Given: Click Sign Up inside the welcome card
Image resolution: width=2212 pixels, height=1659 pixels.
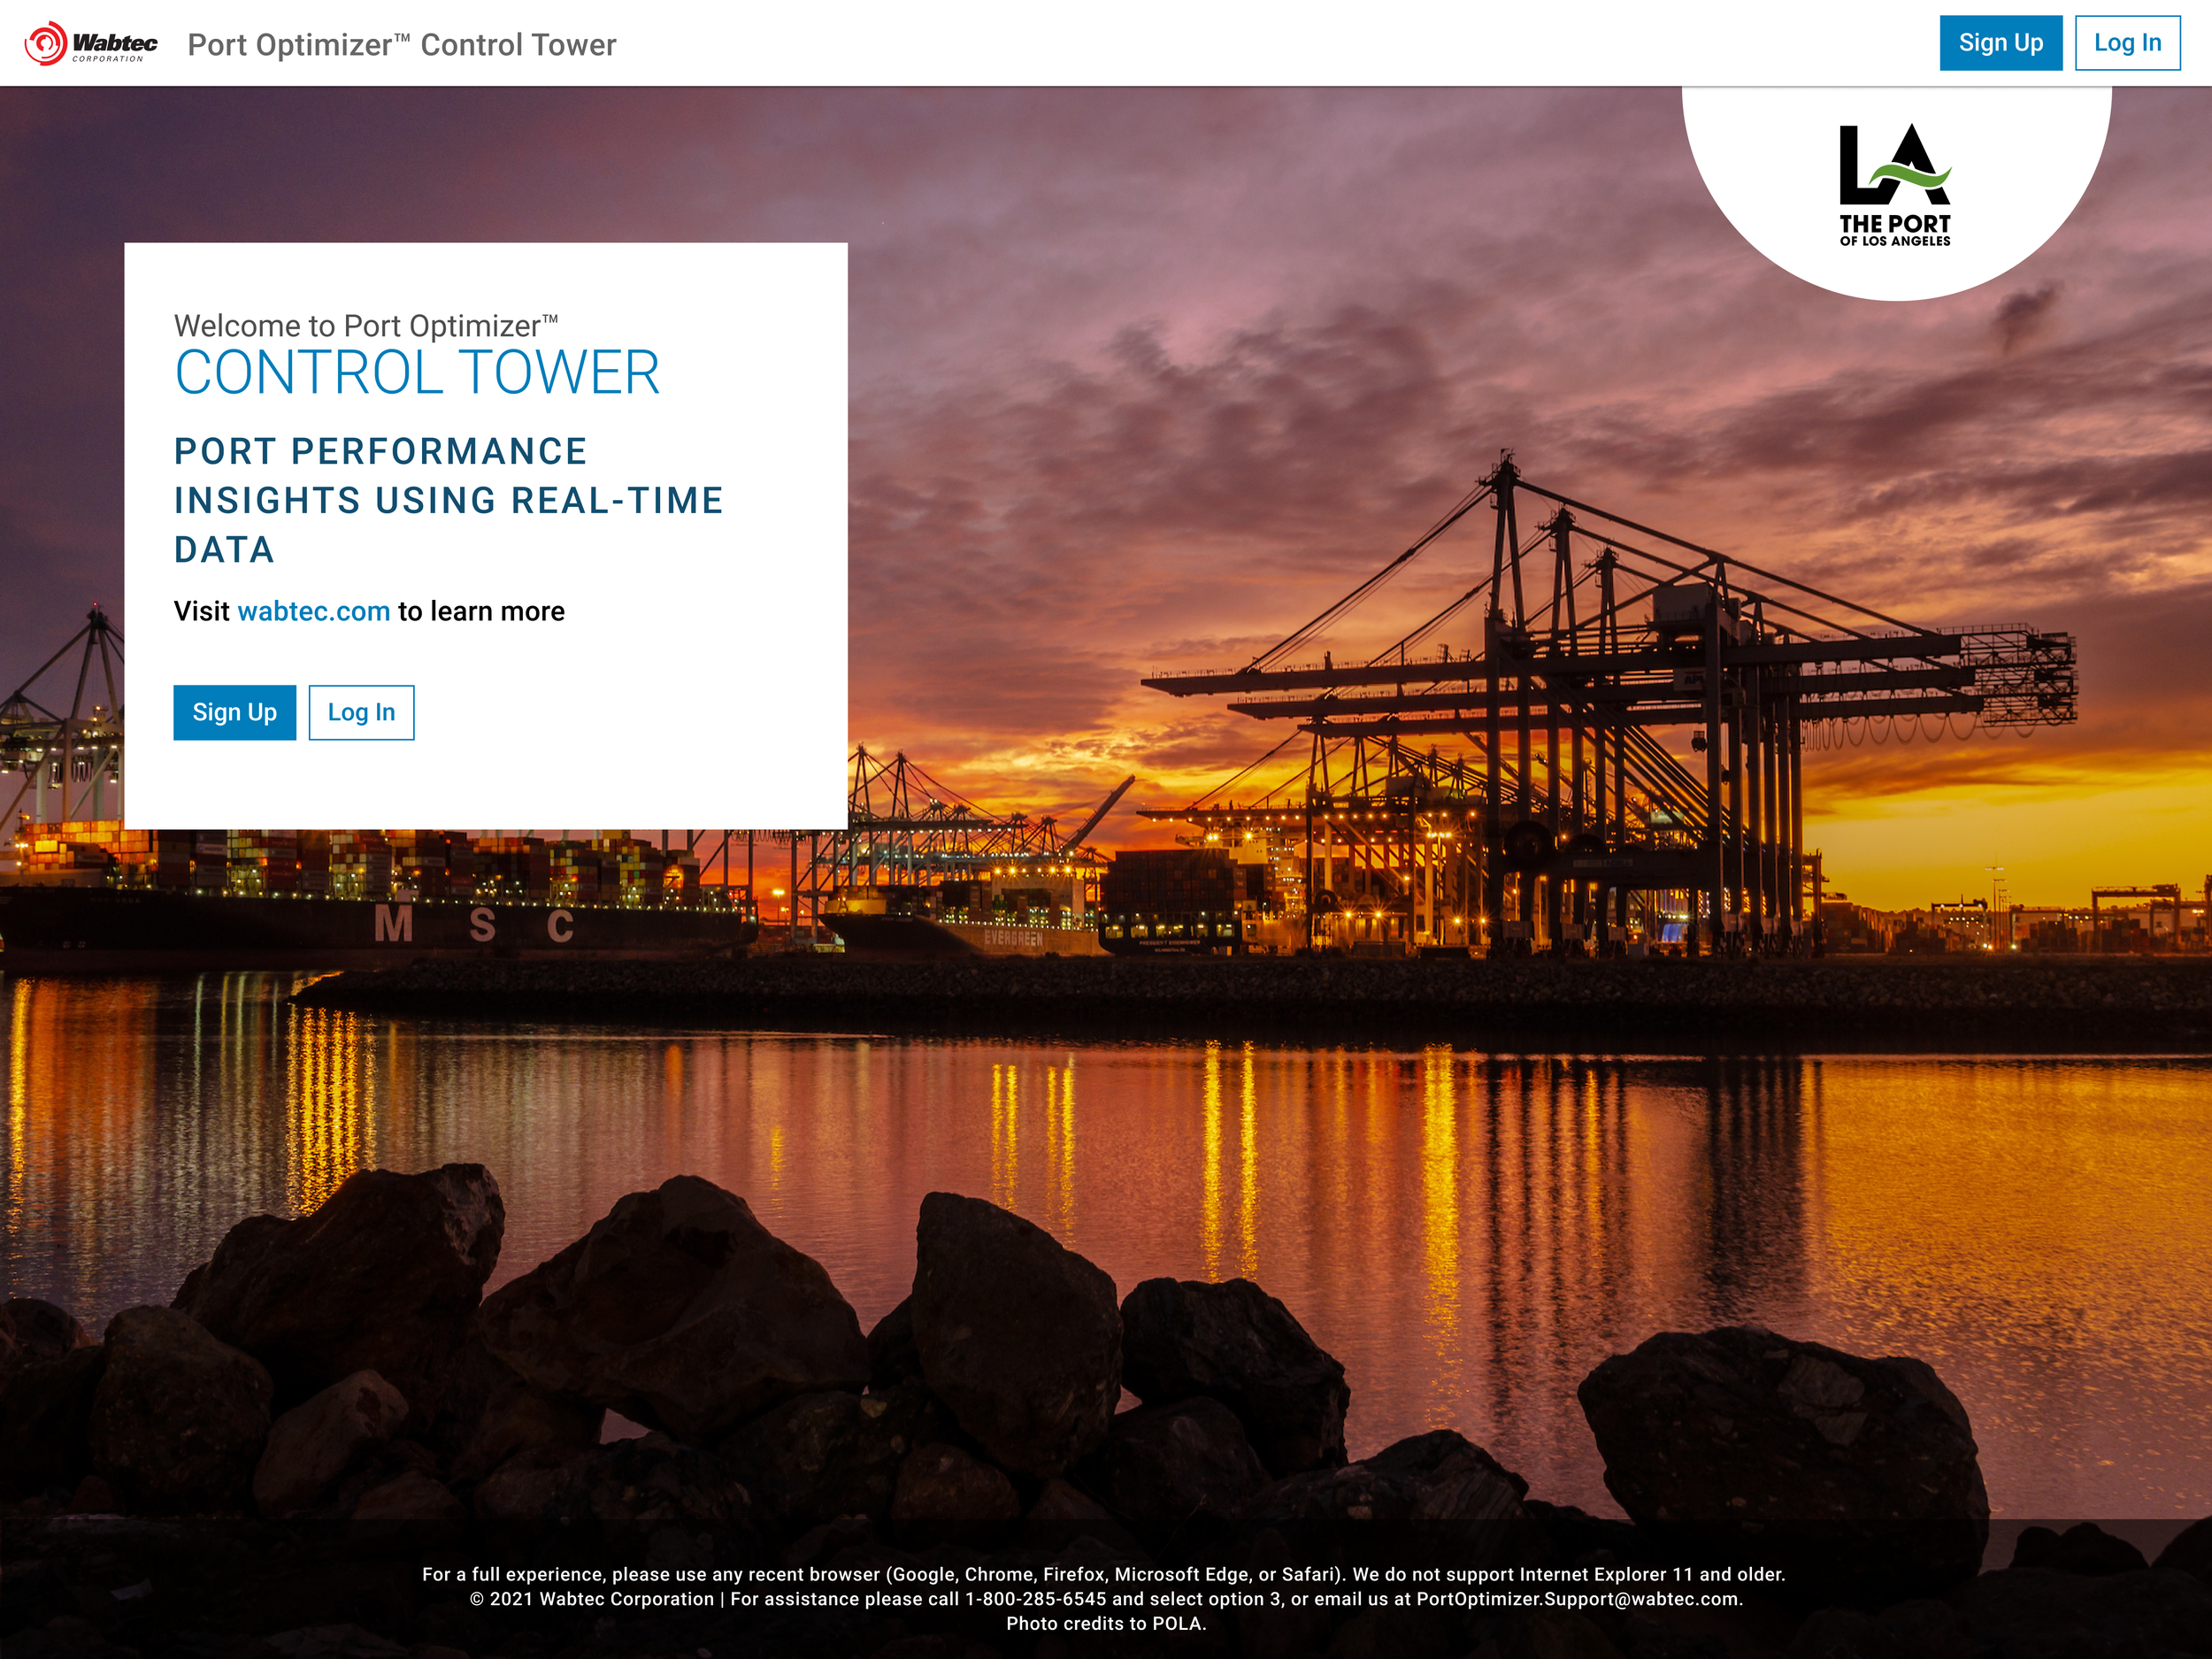Looking at the screenshot, I should [234, 712].
